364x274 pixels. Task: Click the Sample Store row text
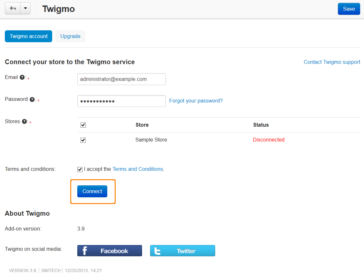click(x=151, y=140)
